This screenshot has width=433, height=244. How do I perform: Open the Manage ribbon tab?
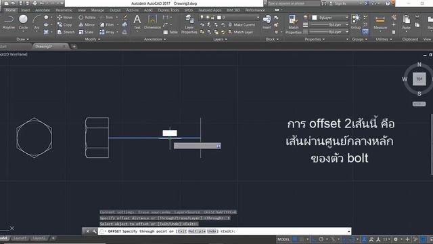pos(97,10)
